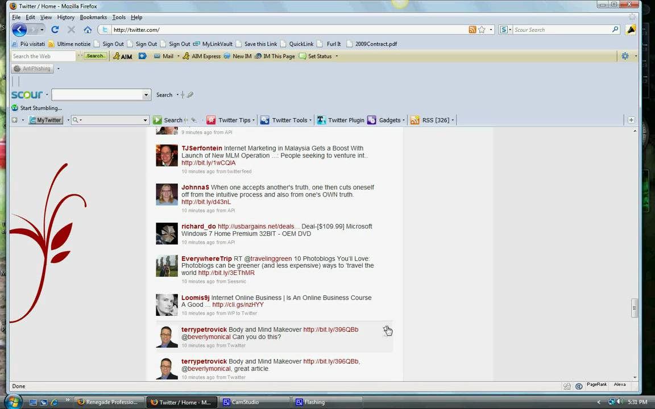The image size is (655, 409).
Task: Go to the Home page icon
Action: (x=88, y=30)
